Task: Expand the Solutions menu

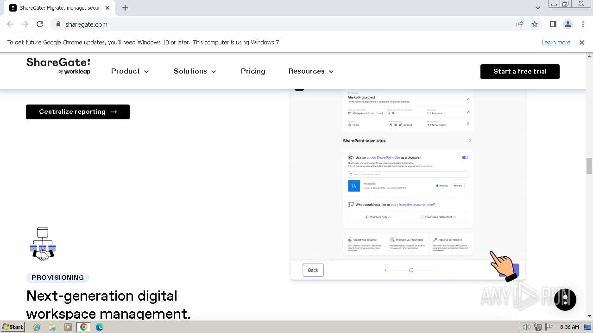Action: tap(195, 71)
